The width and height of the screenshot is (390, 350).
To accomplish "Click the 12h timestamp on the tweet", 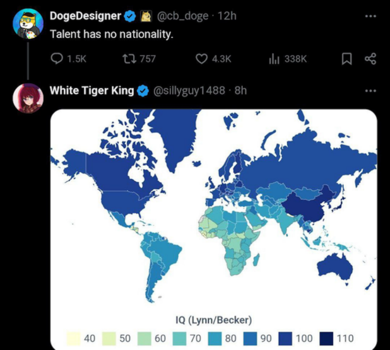I will coord(227,16).
